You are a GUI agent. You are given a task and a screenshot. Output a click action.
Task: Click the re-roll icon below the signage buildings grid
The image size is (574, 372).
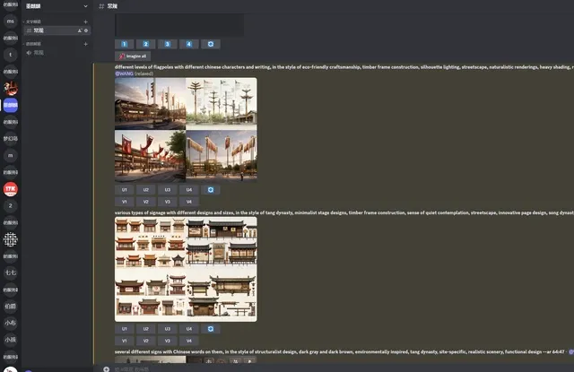point(211,329)
